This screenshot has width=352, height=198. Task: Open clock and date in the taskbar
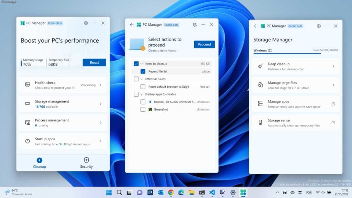[341, 192]
